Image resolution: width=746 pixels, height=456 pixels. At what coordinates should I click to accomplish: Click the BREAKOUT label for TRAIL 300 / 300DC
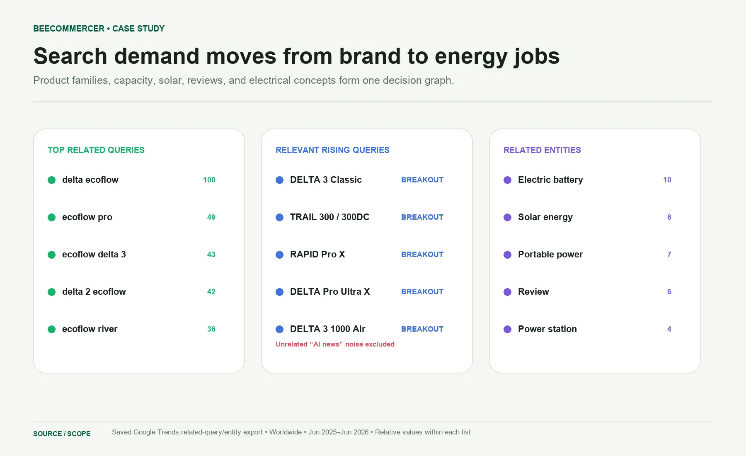(422, 217)
